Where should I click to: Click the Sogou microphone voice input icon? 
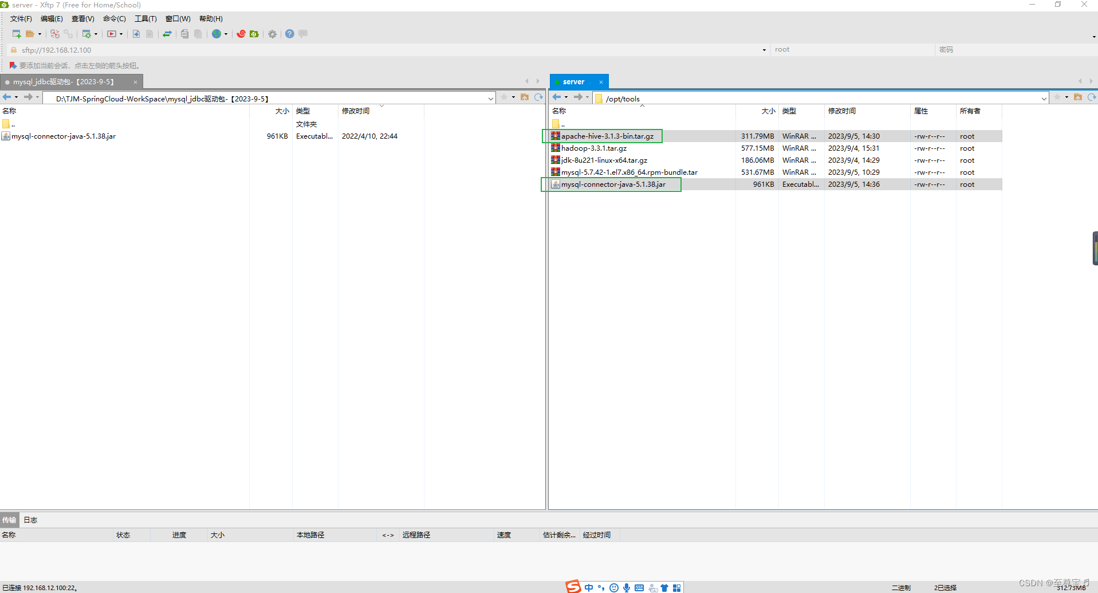627,588
